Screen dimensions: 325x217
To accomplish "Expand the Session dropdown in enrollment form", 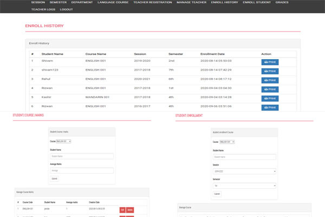I will coord(244,171).
